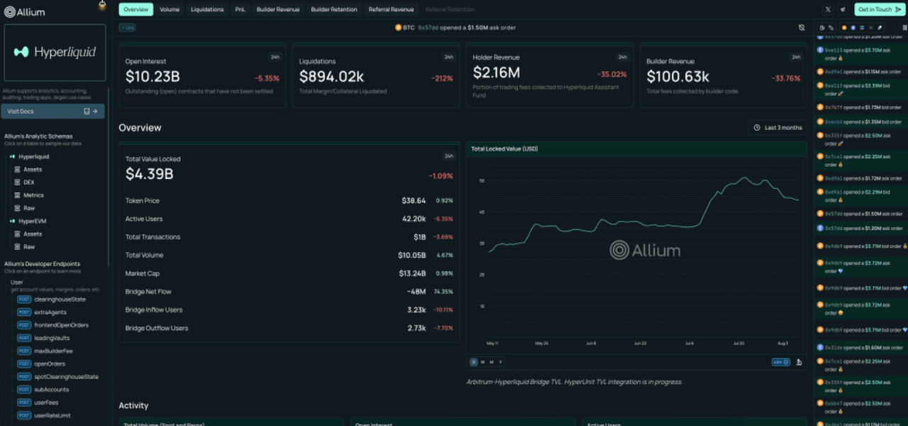
Task: Open Assets table under Hyperliquid
Action: click(x=33, y=170)
